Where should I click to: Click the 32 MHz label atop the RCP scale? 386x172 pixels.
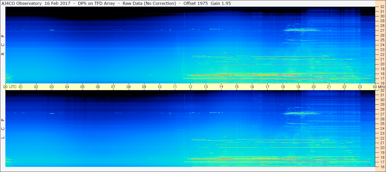coord(382,7)
